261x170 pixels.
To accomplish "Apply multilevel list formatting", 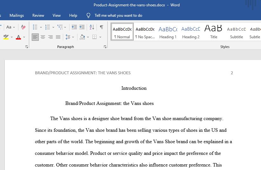I will click(60, 27).
